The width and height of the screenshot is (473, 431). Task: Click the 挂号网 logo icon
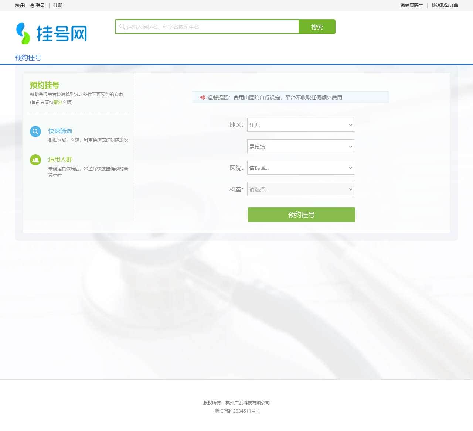[x=22, y=33]
